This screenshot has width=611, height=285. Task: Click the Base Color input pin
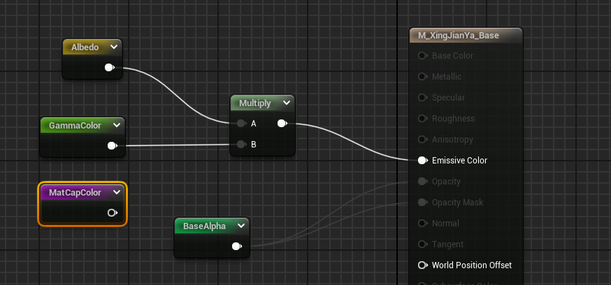coord(422,56)
